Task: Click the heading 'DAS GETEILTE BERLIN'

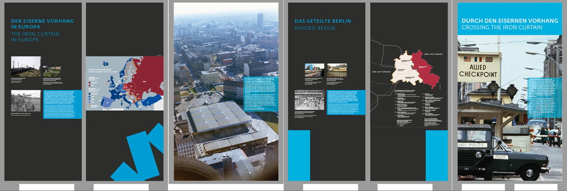Action: pyautogui.click(x=323, y=21)
